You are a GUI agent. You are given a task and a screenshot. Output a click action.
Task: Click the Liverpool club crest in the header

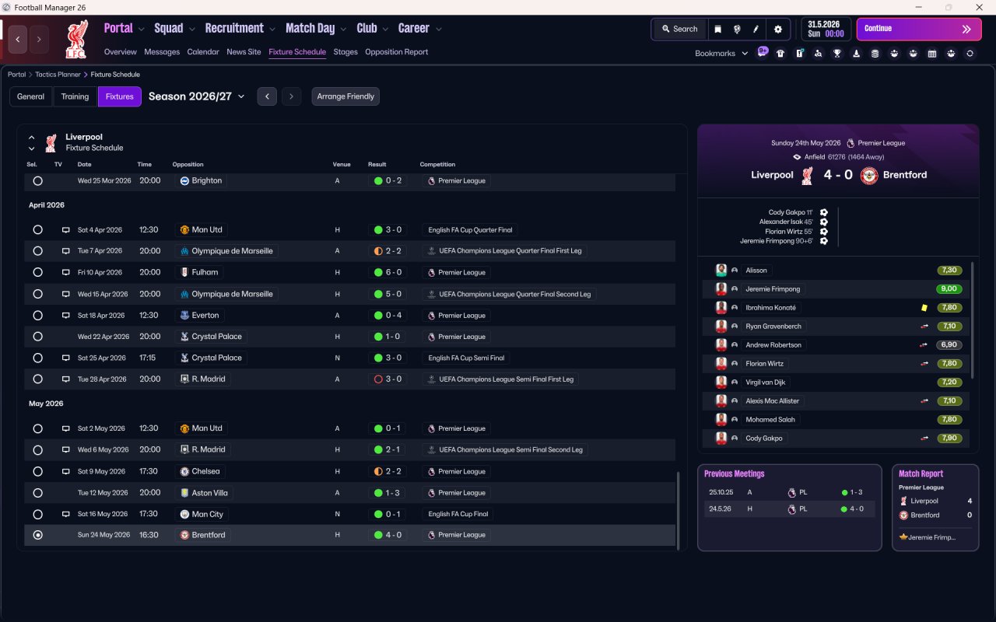[x=76, y=39]
